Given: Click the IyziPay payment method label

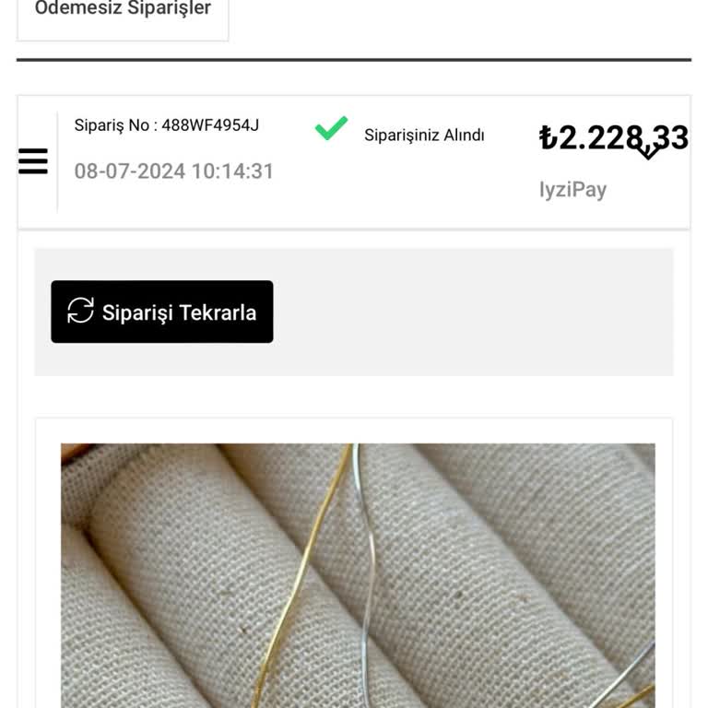Looking at the screenshot, I should tap(572, 190).
